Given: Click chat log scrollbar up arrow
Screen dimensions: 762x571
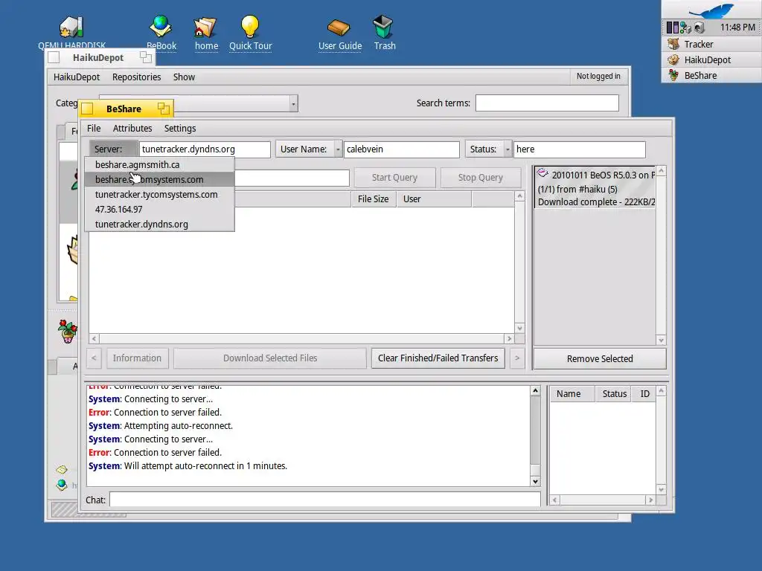Looking at the screenshot, I should (x=535, y=391).
